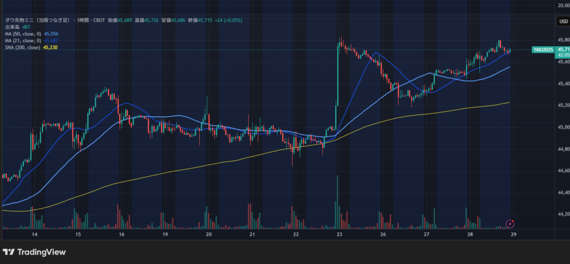Click the 44,80 price axis label

click(563, 149)
